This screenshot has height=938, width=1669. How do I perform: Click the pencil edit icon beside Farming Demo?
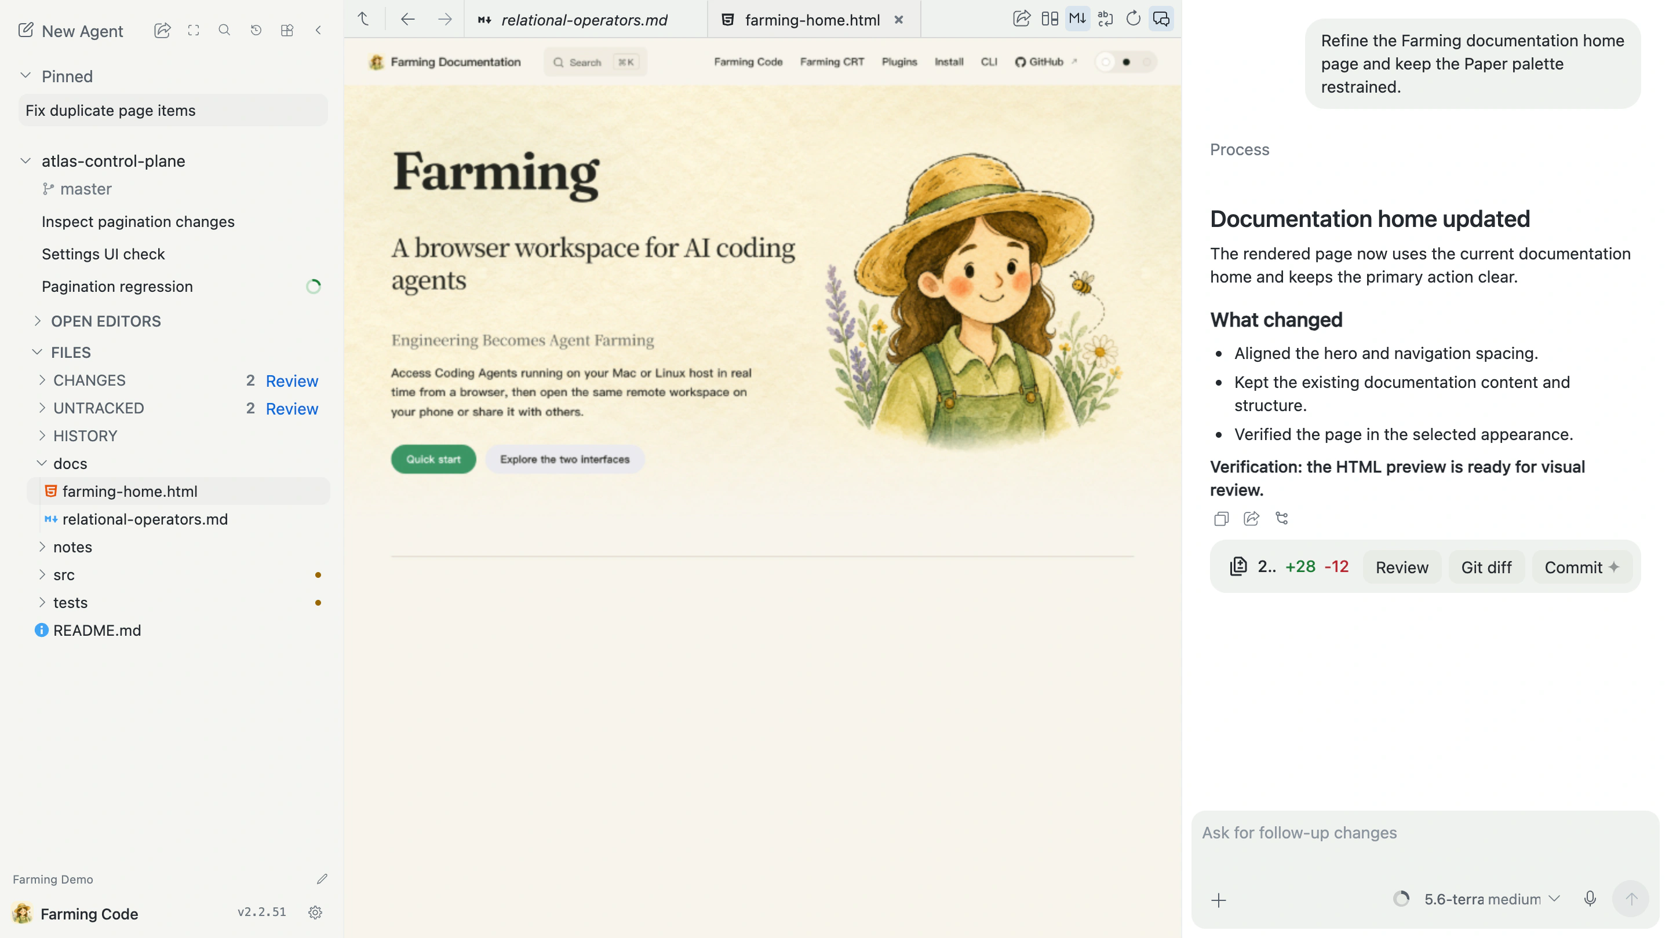322,879
